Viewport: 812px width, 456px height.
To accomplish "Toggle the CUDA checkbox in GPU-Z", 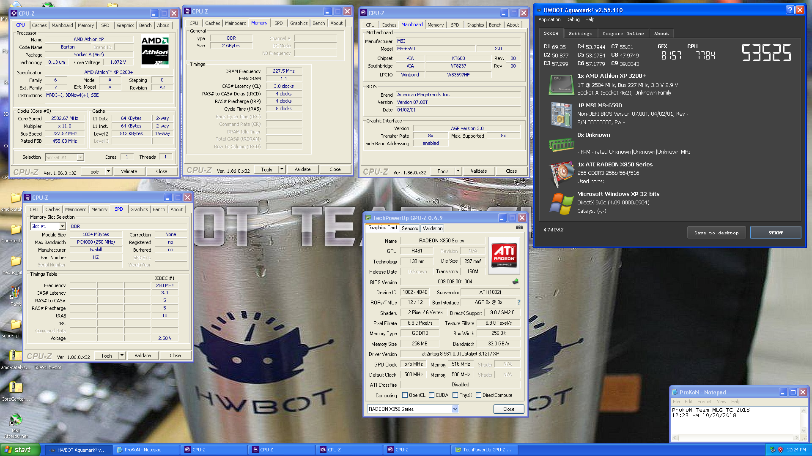I will pos(431,395).
